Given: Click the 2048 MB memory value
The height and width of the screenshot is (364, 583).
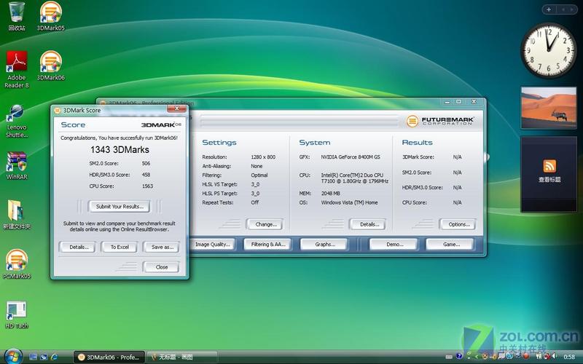Looking at the screenshot, I should [331, 194].
